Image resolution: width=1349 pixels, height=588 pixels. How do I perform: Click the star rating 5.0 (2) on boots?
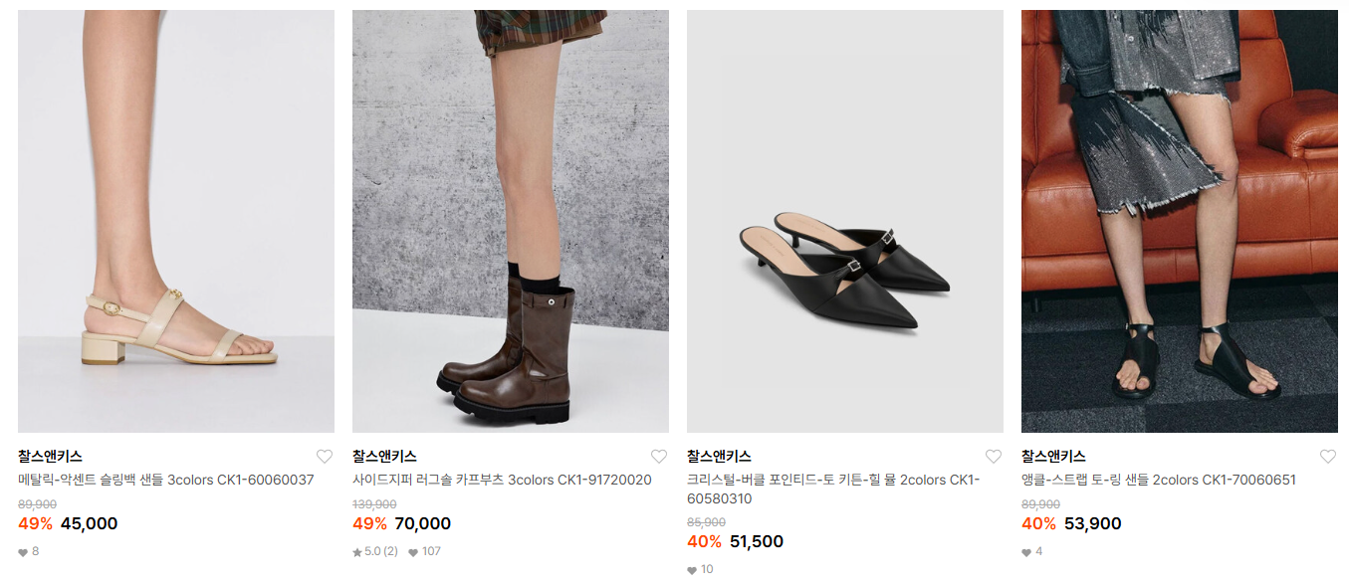[375, 551]
